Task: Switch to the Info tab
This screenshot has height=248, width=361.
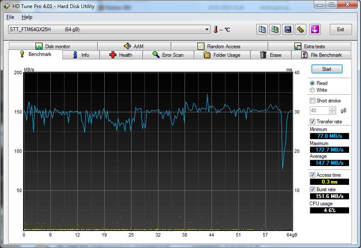Action: pyautogui.click(x=81, y=55)
